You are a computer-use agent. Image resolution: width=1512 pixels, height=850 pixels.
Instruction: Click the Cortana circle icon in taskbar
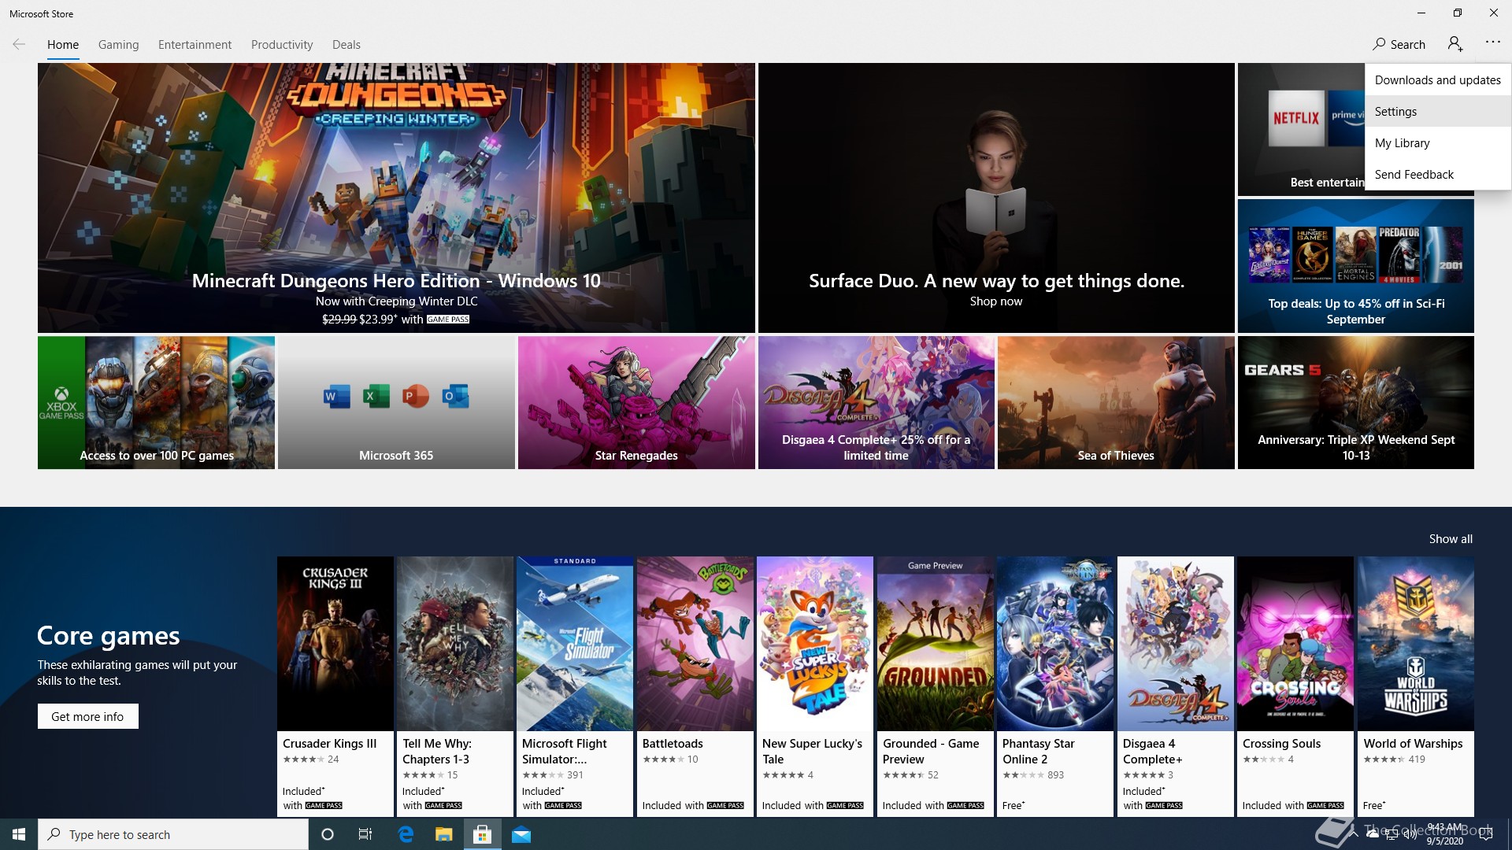click(328, 834)
